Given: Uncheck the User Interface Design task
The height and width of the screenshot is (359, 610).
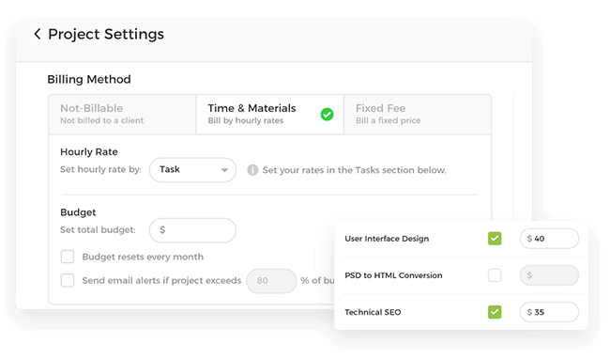Looking at the screenshot, I should (495, 239).
